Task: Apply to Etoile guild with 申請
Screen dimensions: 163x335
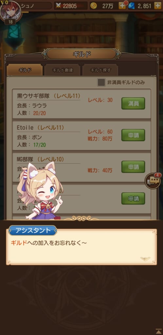Action: [x=133, y=135]
